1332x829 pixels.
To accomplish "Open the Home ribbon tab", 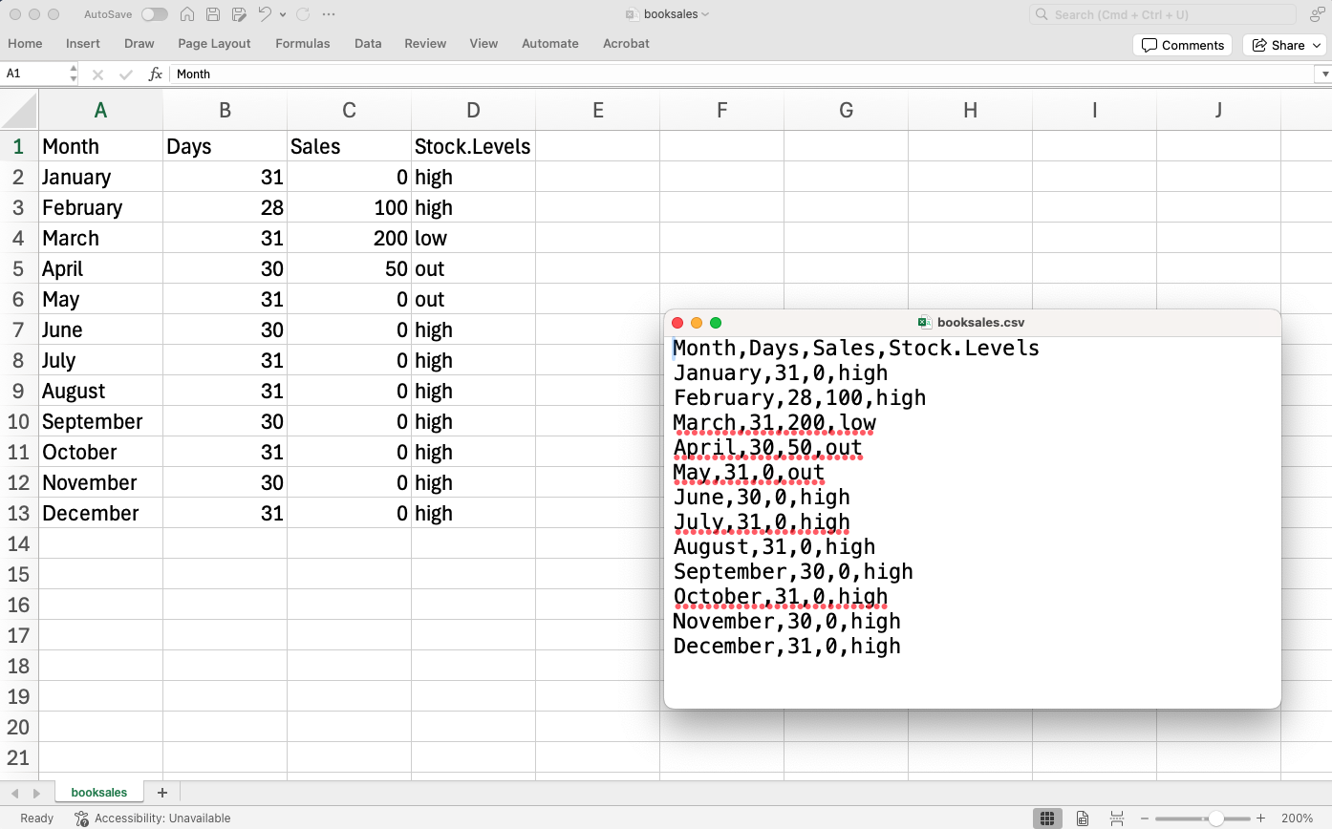I will (x=25, y=43).
